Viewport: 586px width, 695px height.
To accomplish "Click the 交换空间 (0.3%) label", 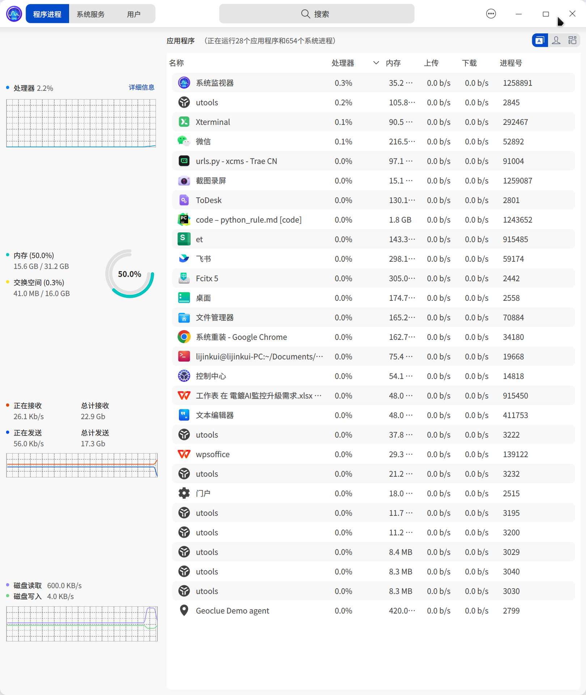I will tap(39, 283).
